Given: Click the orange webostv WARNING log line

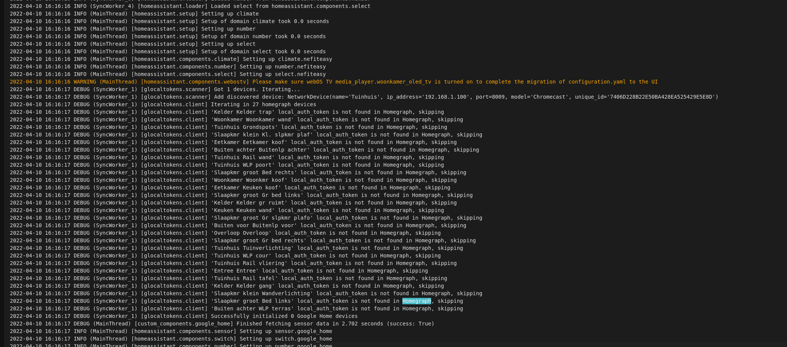Looking at the screenshot, I should [334, 82].
